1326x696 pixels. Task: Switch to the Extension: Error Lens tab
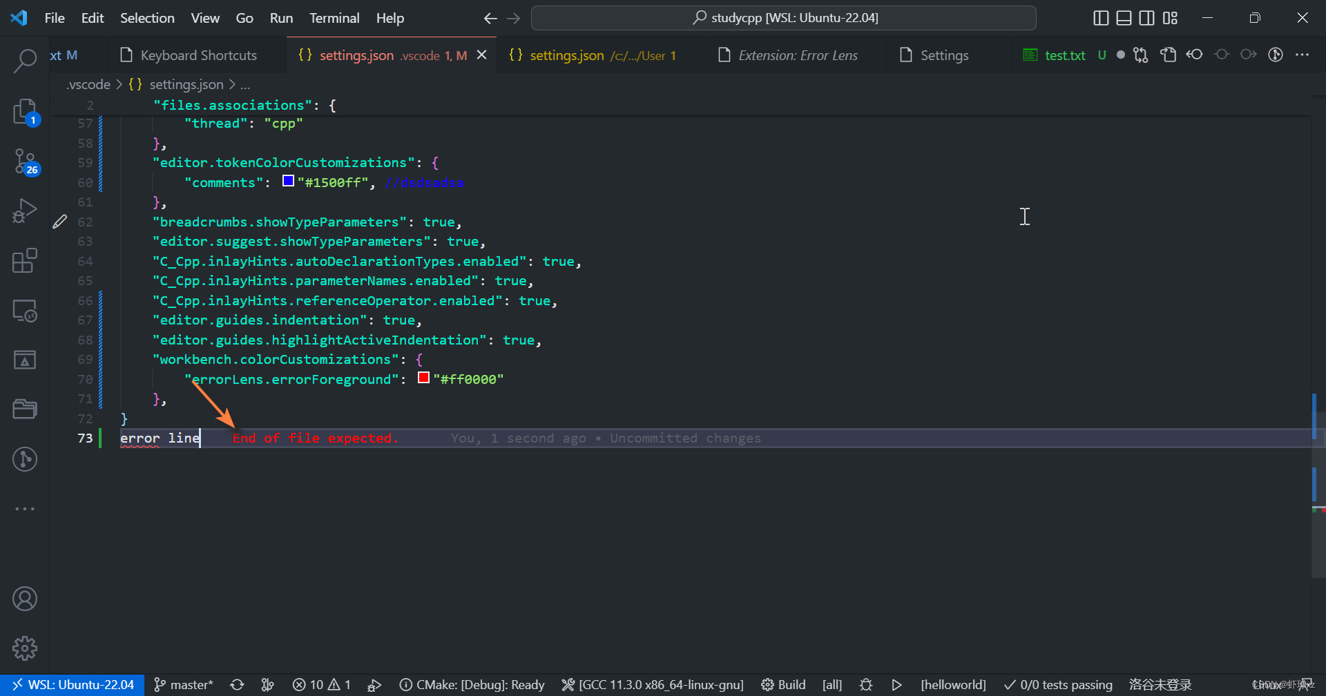[x=796, y=55]
